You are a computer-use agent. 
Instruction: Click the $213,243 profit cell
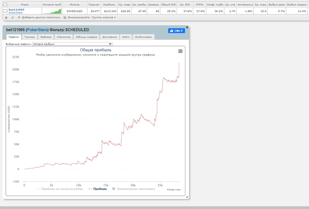tap(109, 11)
